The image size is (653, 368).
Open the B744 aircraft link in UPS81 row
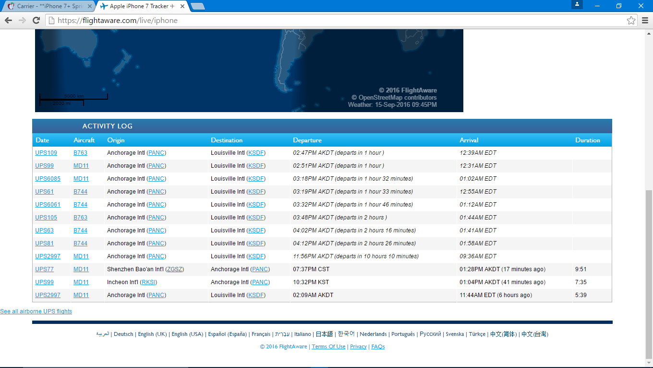[x=81, y=243]
